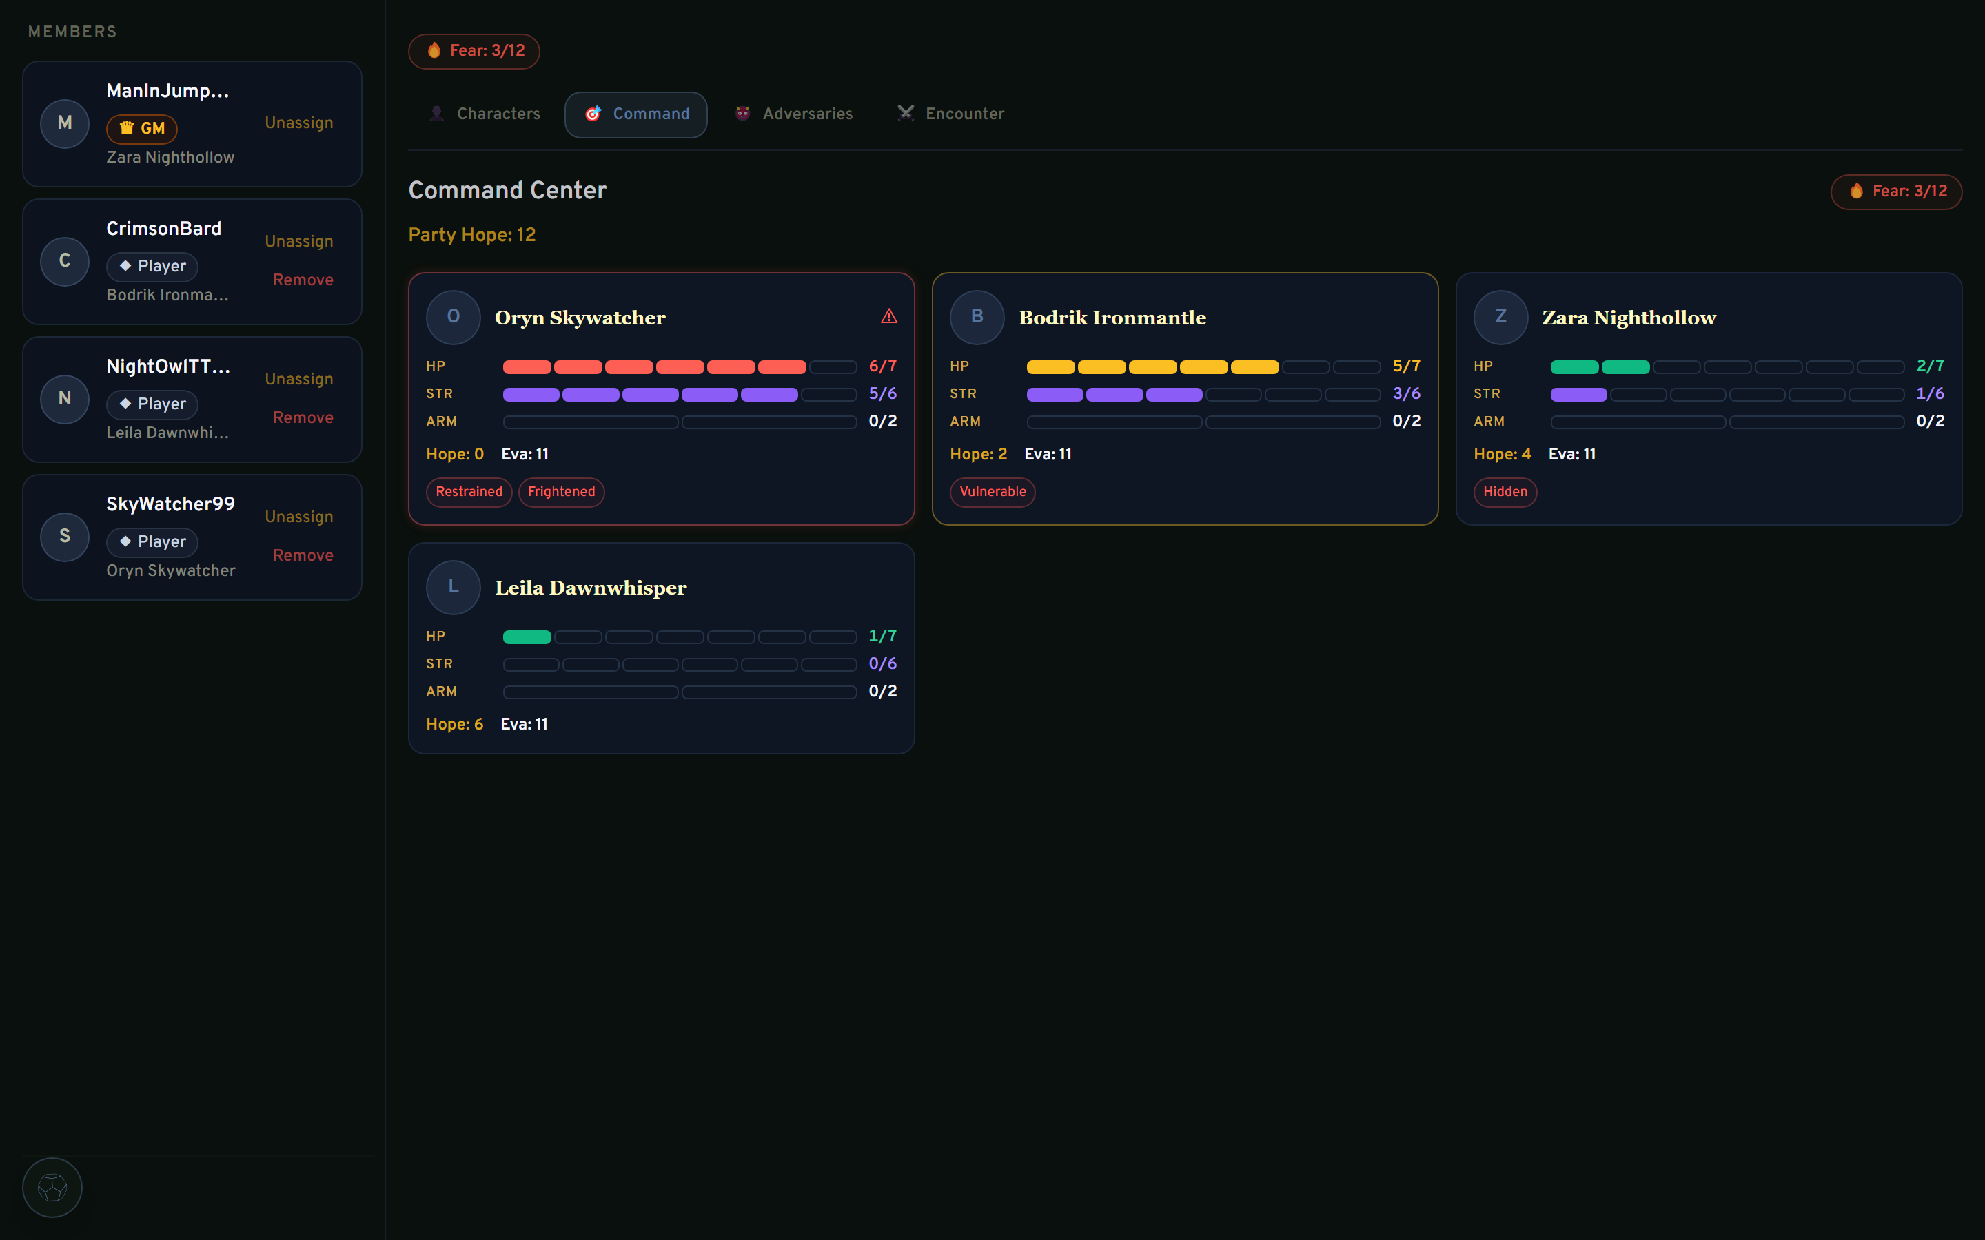Open Leila Dawnwhisper's avatar badge
The height and width of the screenshot is (1240, 1985).
pos(454,587)
